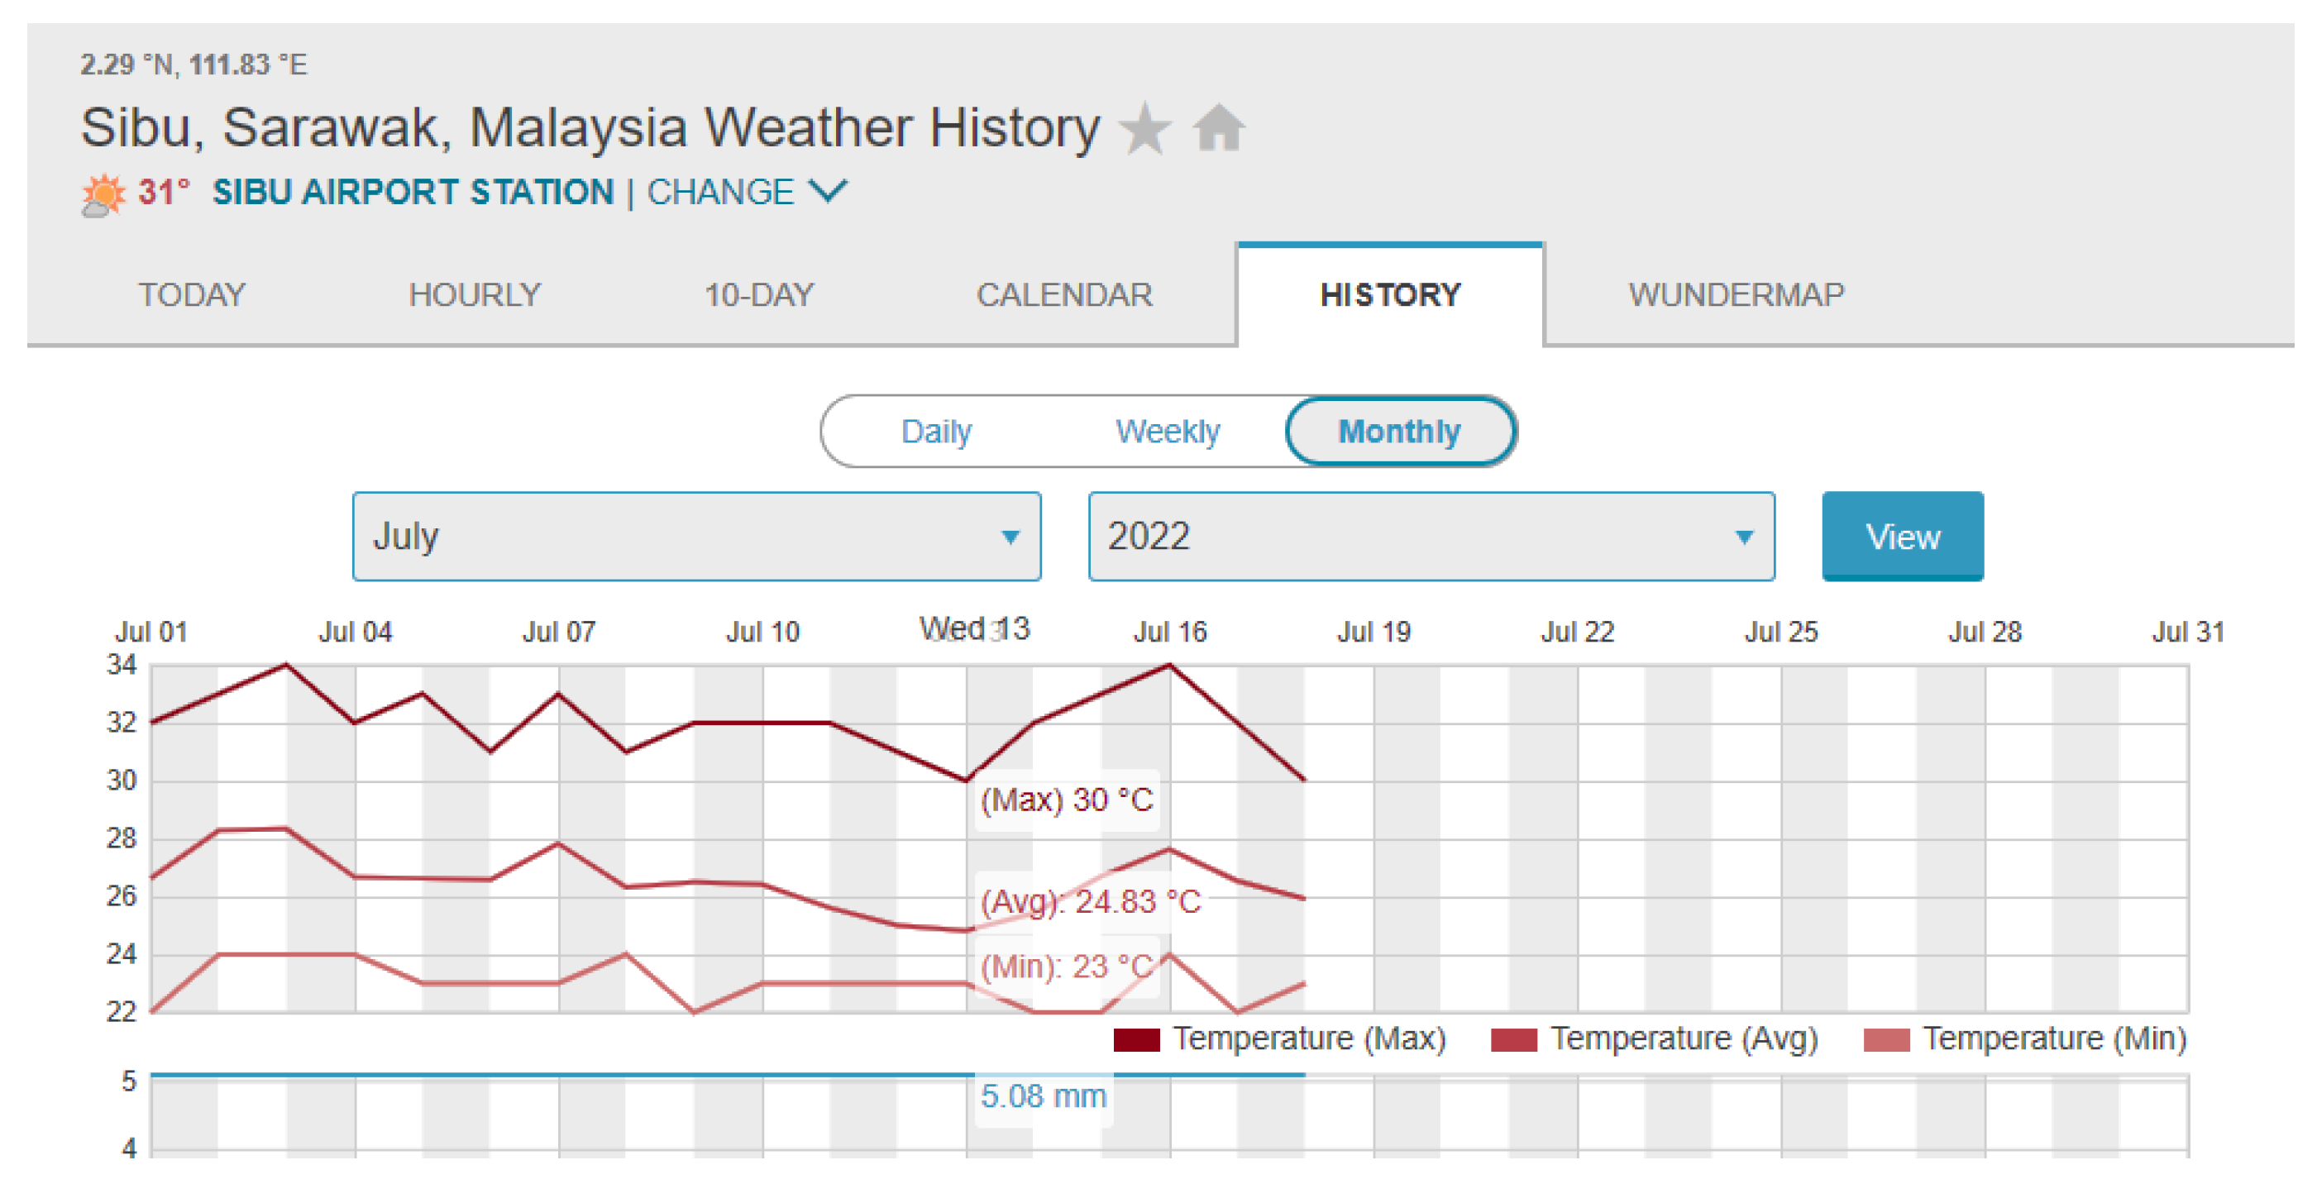Click the Jul 16 max temperature peak
The image size is (2317, 1184).
1169,666
